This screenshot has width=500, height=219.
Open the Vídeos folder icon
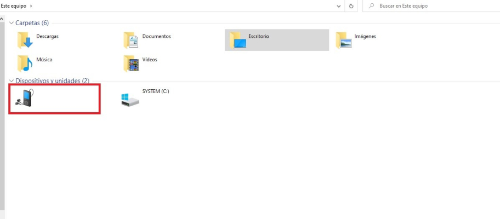coord(130,64)
